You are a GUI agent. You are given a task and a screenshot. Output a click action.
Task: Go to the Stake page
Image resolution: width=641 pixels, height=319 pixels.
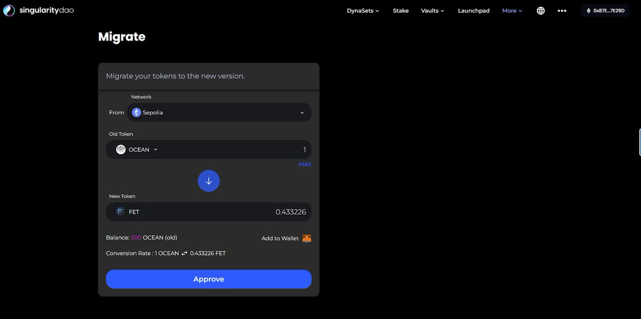pyautogui.click(x=401, y=11)
